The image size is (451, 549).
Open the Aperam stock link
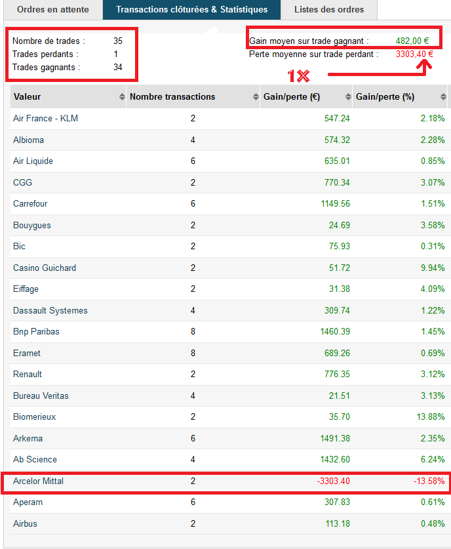[x=28, y=502]
